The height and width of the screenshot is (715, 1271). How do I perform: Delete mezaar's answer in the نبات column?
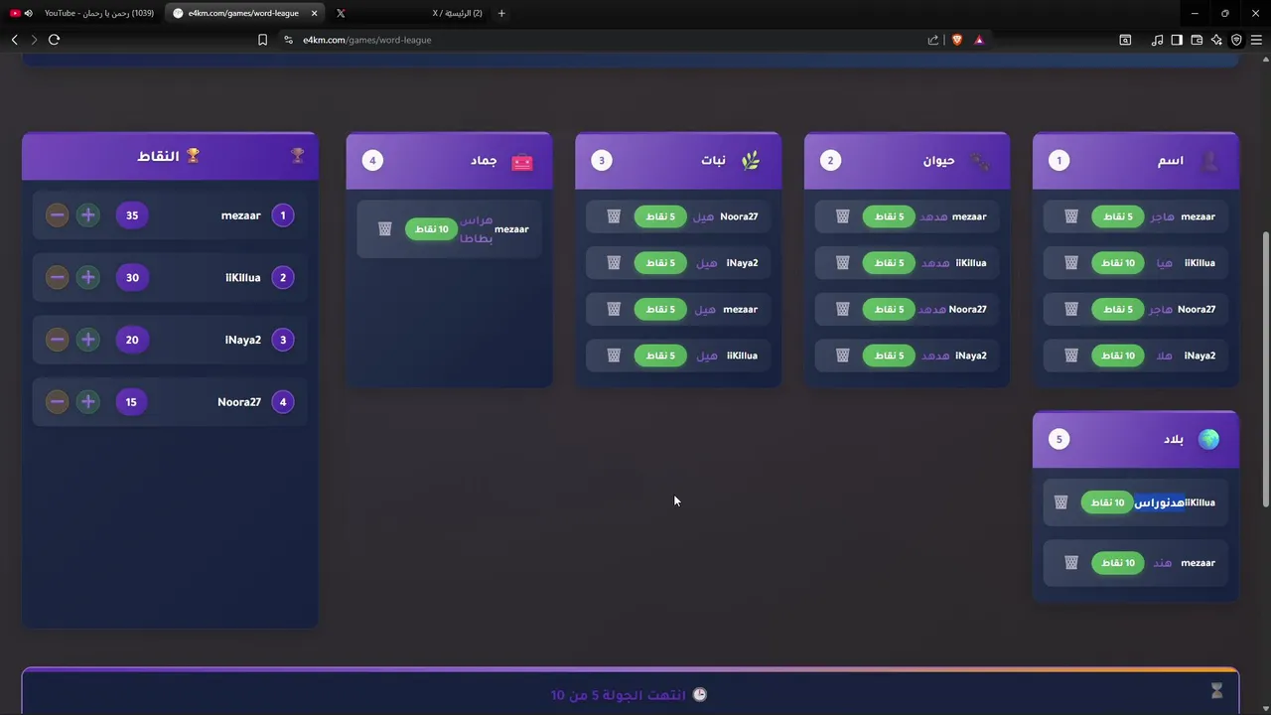(x=614, y=309)
